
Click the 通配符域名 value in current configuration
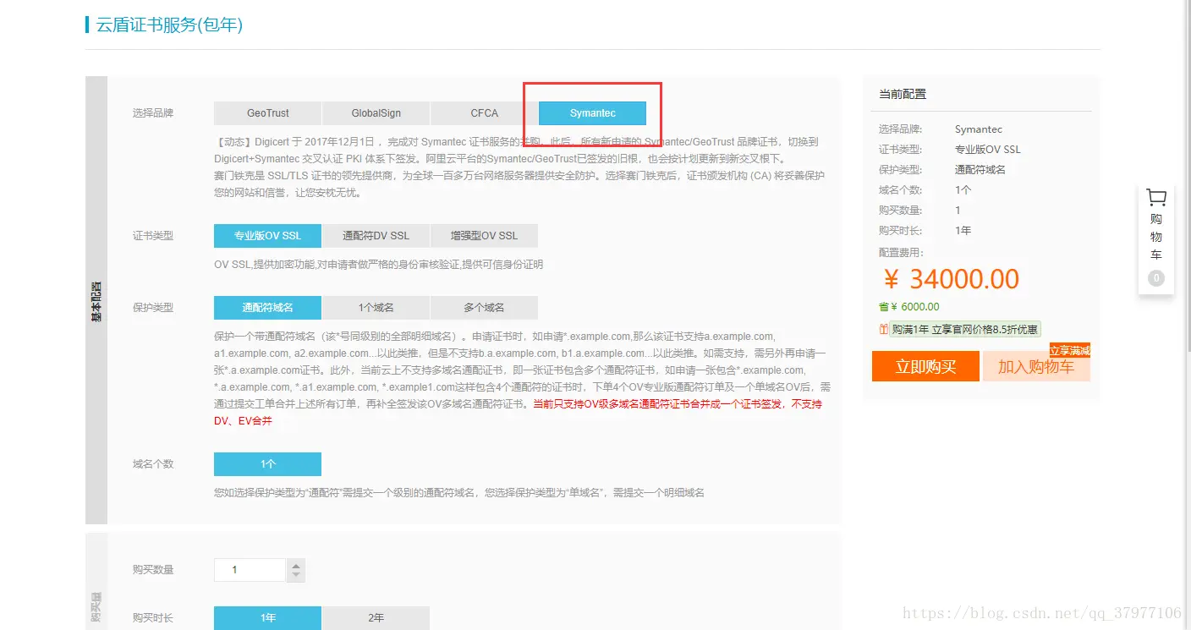[x=980, y=170]
